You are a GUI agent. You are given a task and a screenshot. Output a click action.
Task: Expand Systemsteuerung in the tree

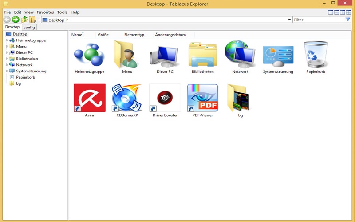click(x=7, y=71)
